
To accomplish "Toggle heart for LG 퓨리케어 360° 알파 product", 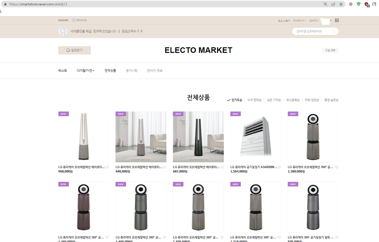I will tap(337, 237).
